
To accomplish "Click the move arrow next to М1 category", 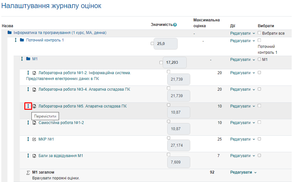I will pyautogui.click(x=22, y=59).
